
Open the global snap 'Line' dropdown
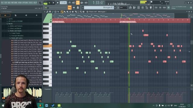tap(123, 7)
